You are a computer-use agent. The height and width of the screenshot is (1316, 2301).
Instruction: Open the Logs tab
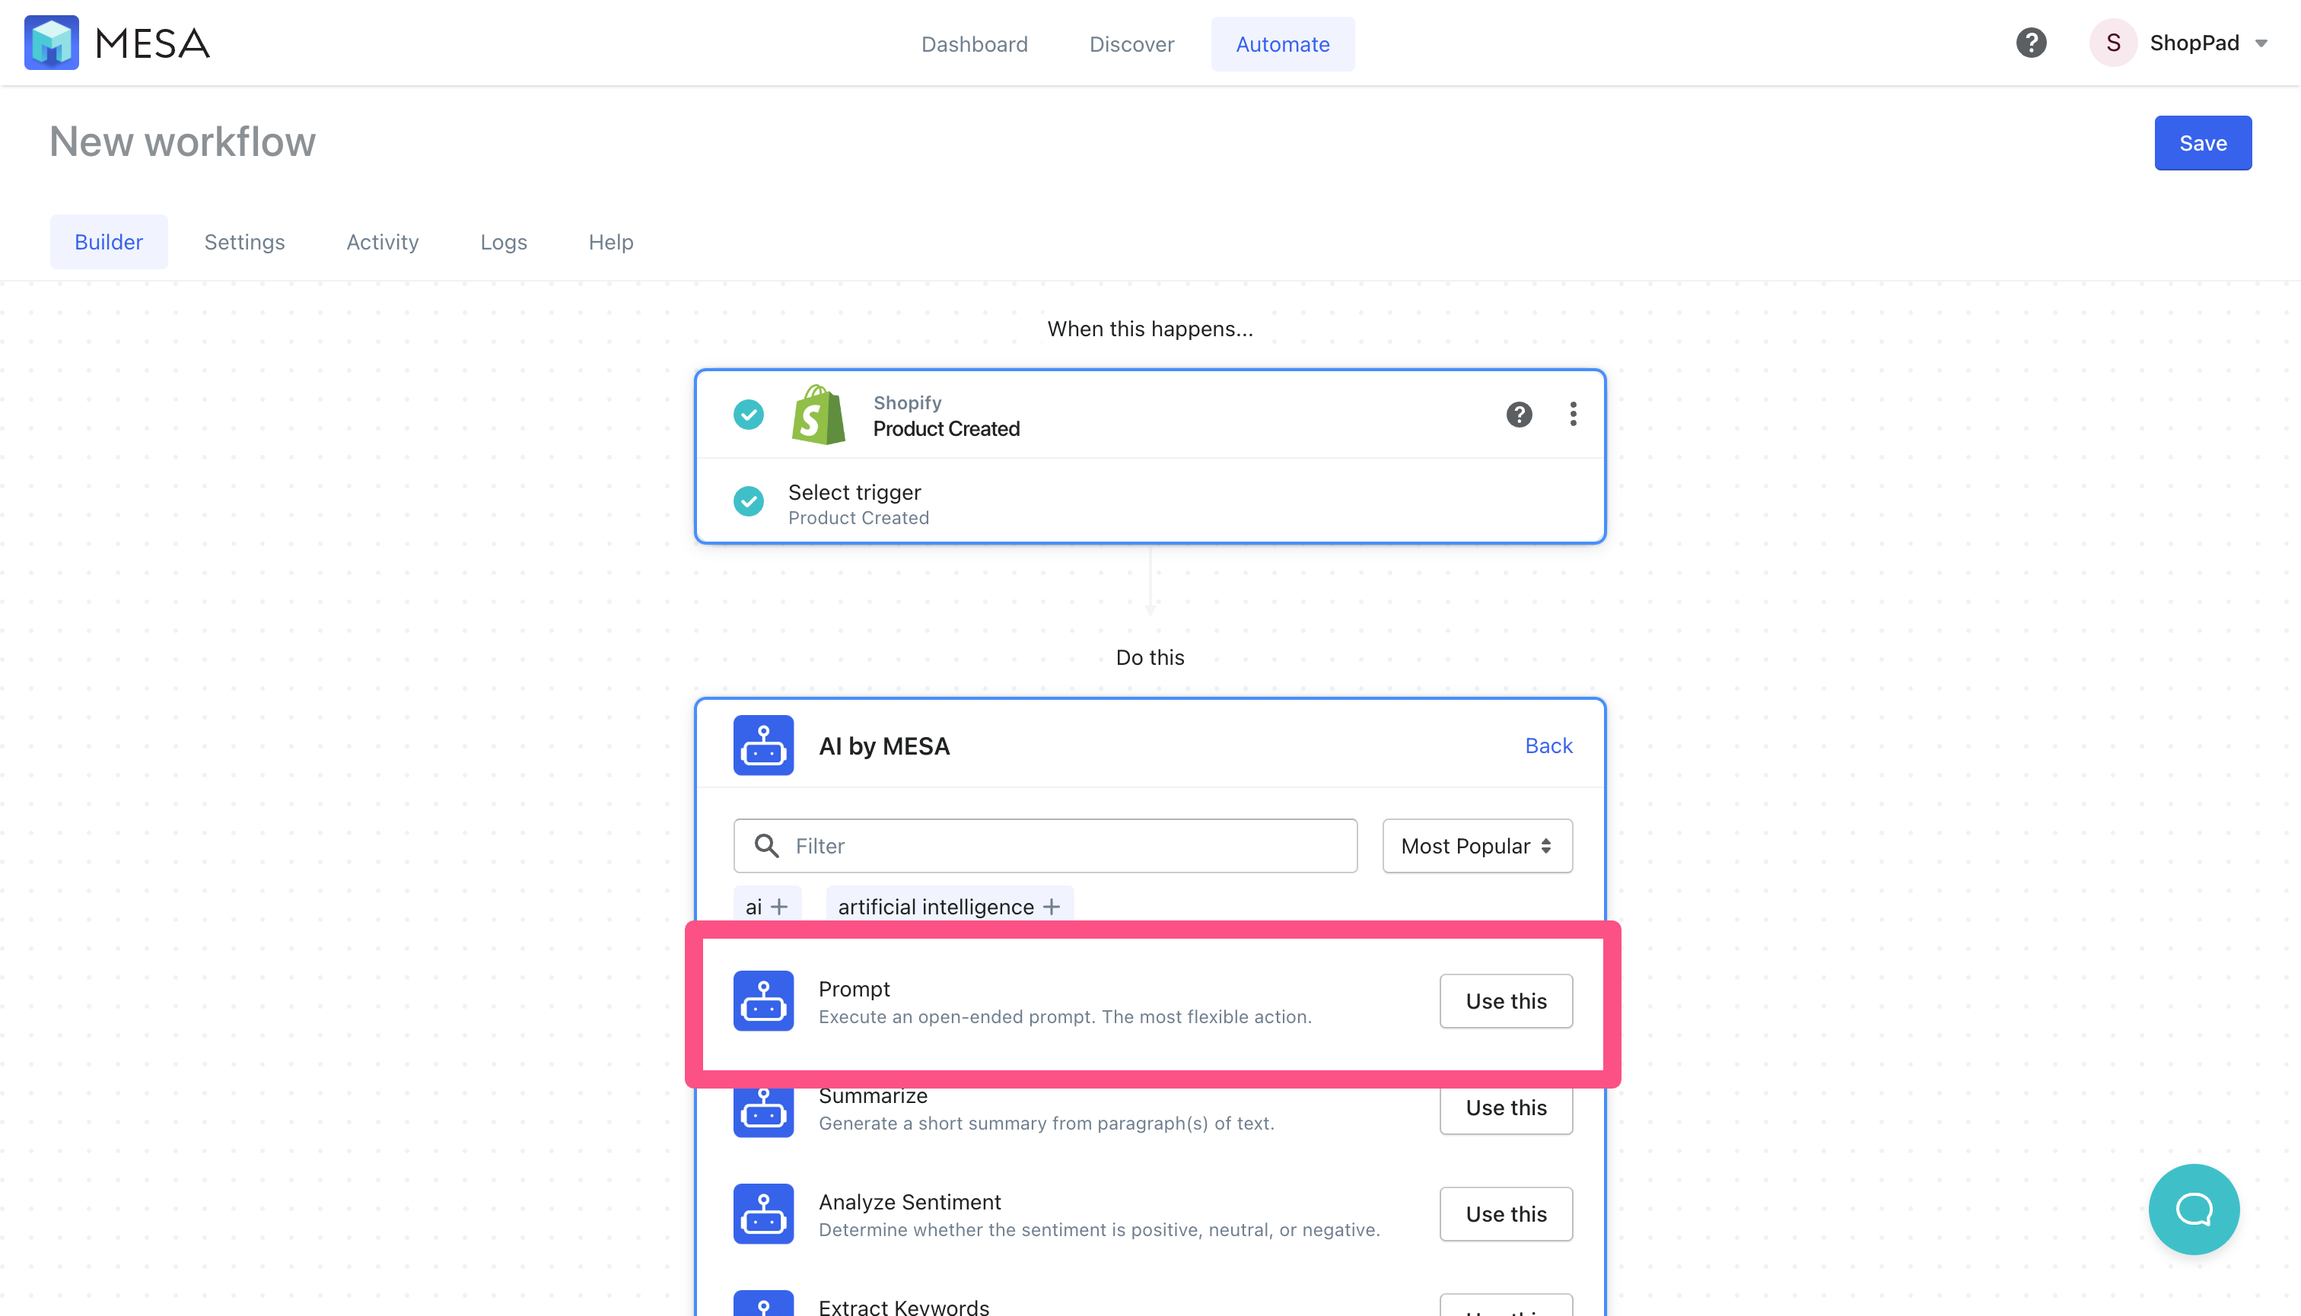[504, 241]
